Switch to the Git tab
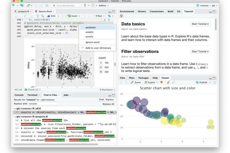230x153 pixels. 178,11
